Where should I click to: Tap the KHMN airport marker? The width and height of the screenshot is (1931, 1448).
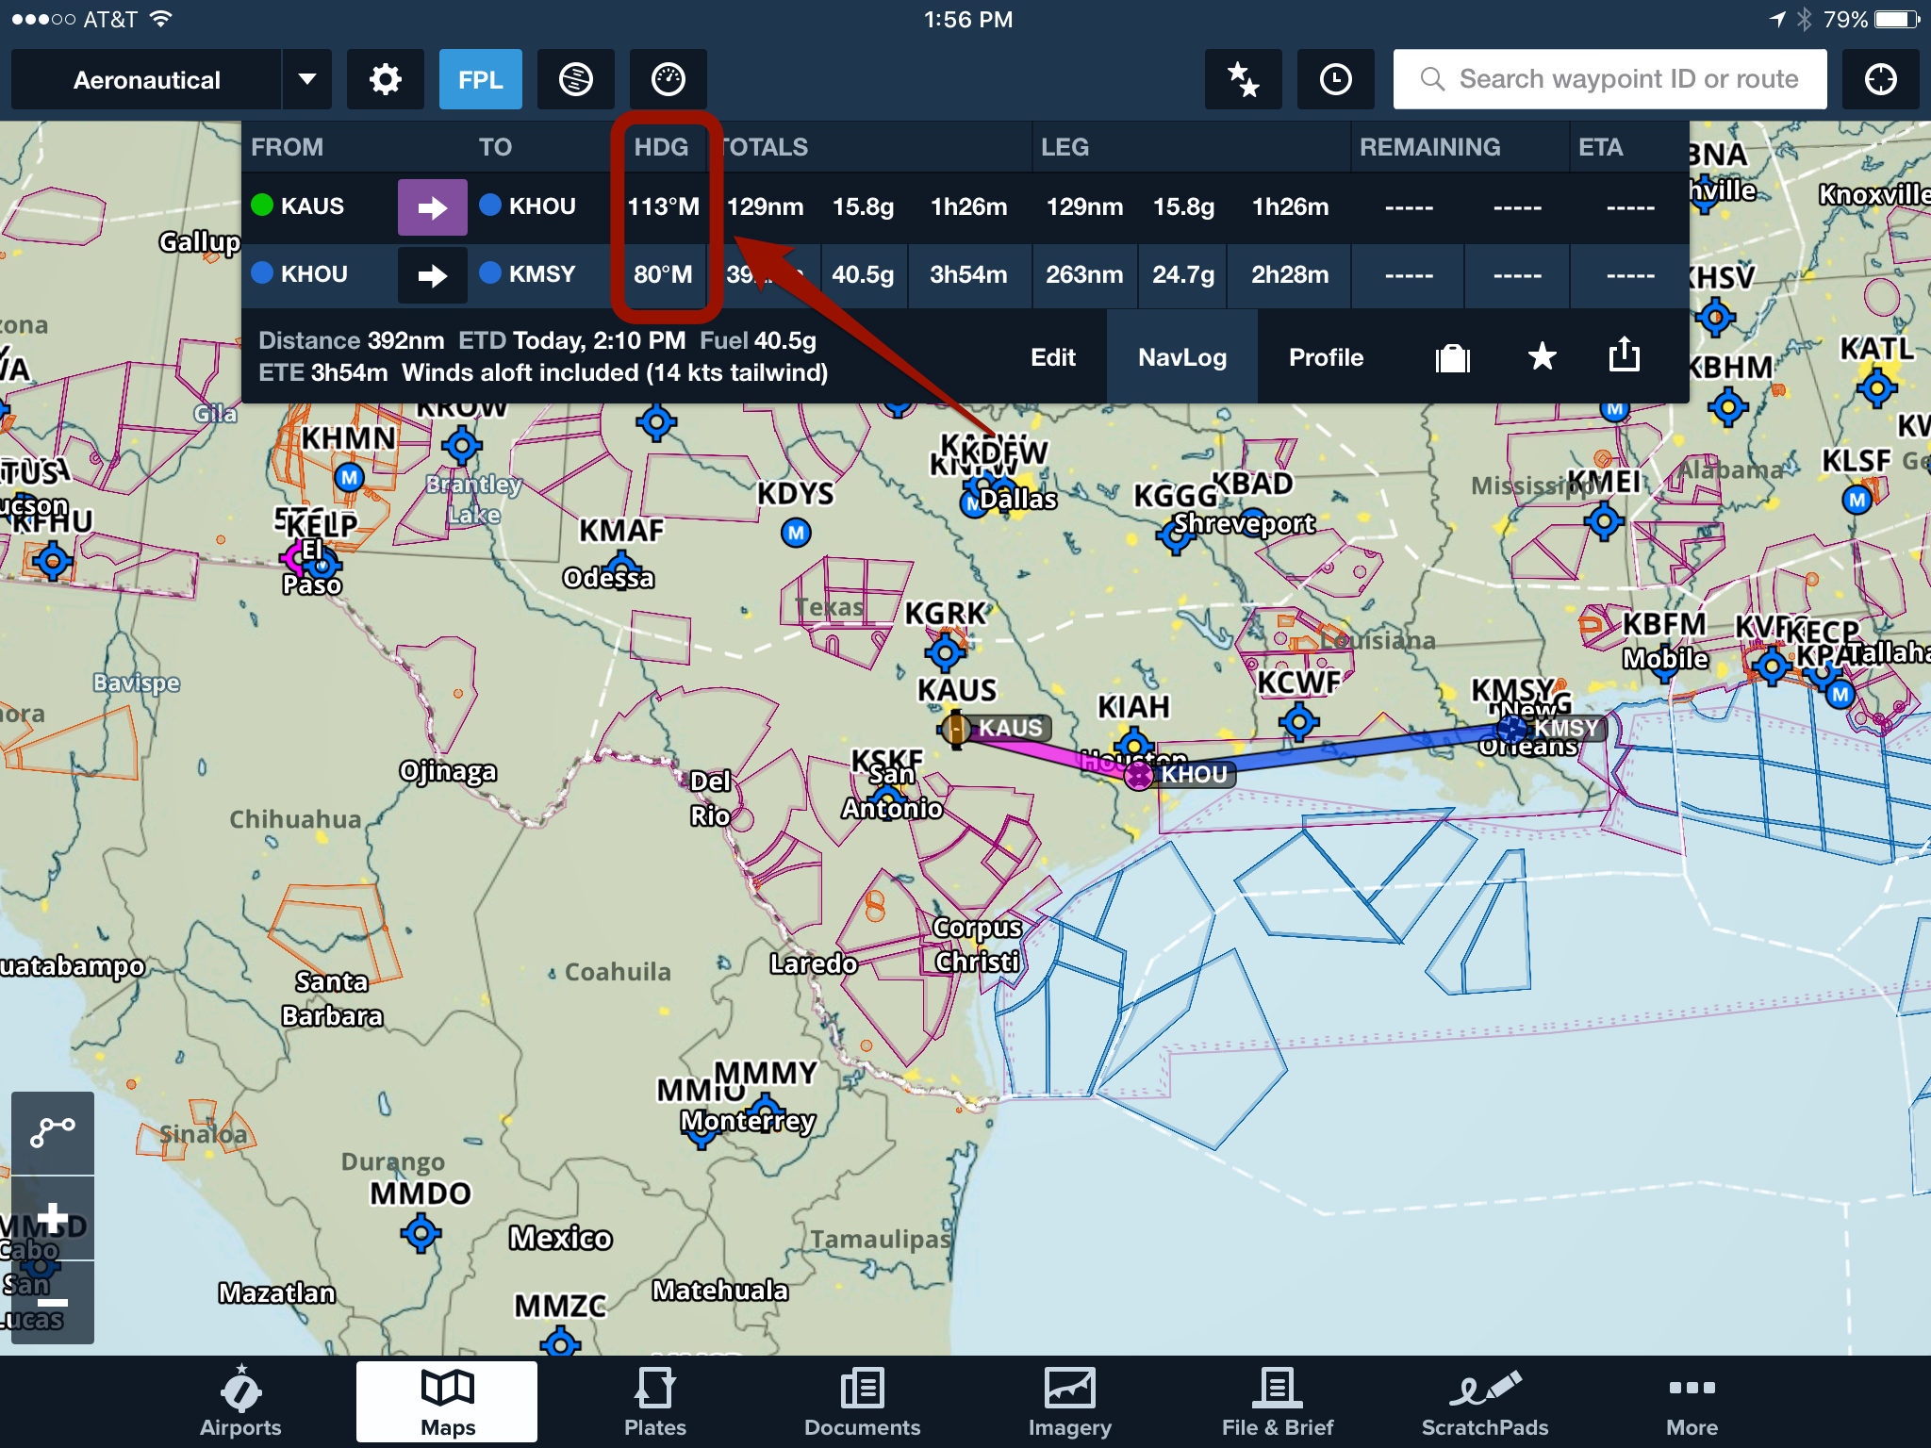coord(349,477)
